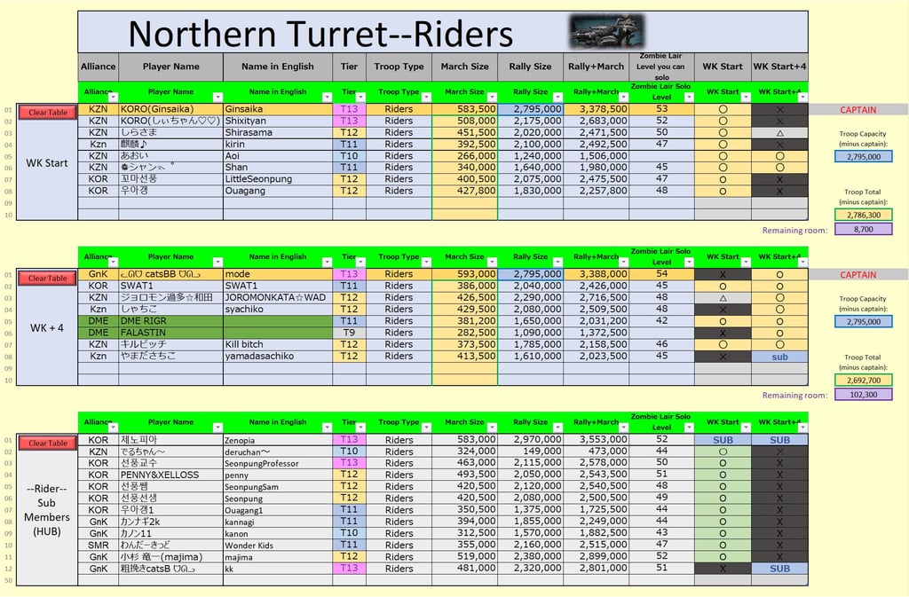Select the PENNY&XELLOSS player cell
The image size is (909, 597).
click(170, 475)
